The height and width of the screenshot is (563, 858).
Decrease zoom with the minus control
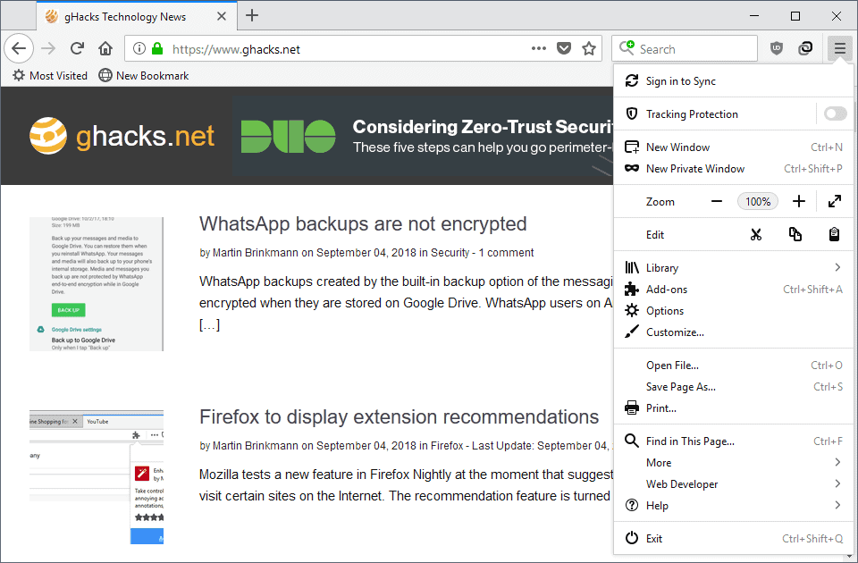coord(716,201)
